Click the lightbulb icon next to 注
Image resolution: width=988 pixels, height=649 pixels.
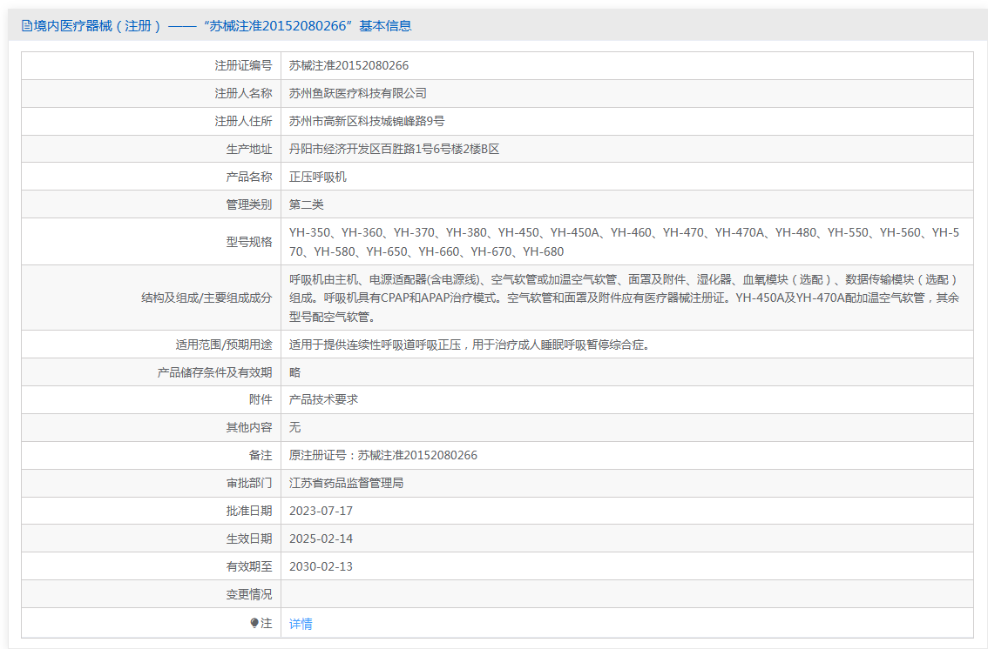pos(254,623)
